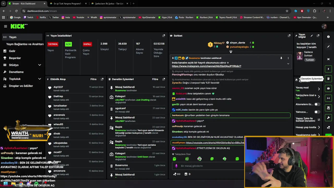Viewport: 334px width, 188px height.
Task: Reload the dashboard page
Action: click(16, 11)
